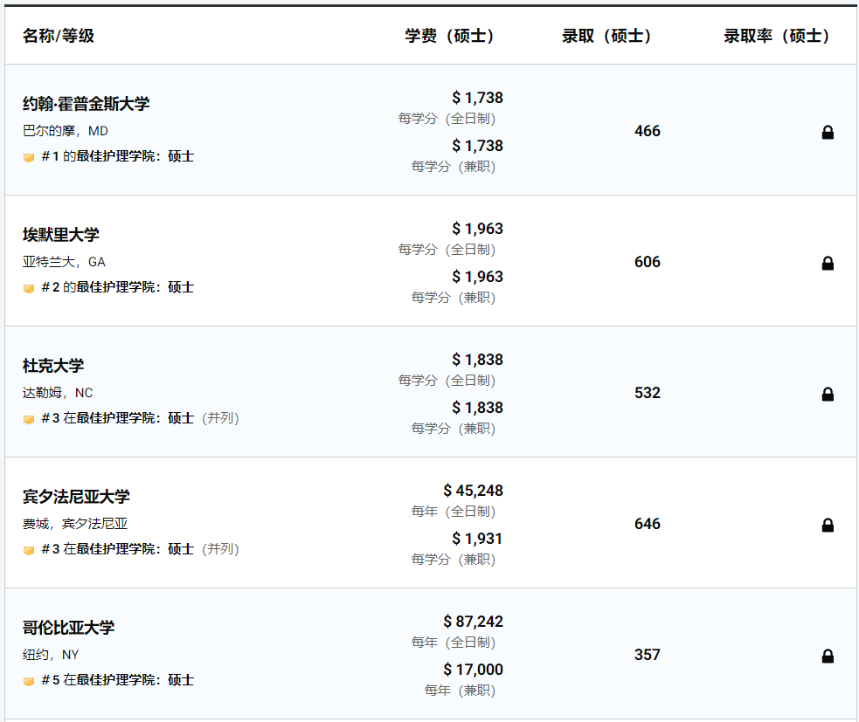Click the #1 ranking badge icon
This screenshot has width=859, height=722.
pos(29,157)
